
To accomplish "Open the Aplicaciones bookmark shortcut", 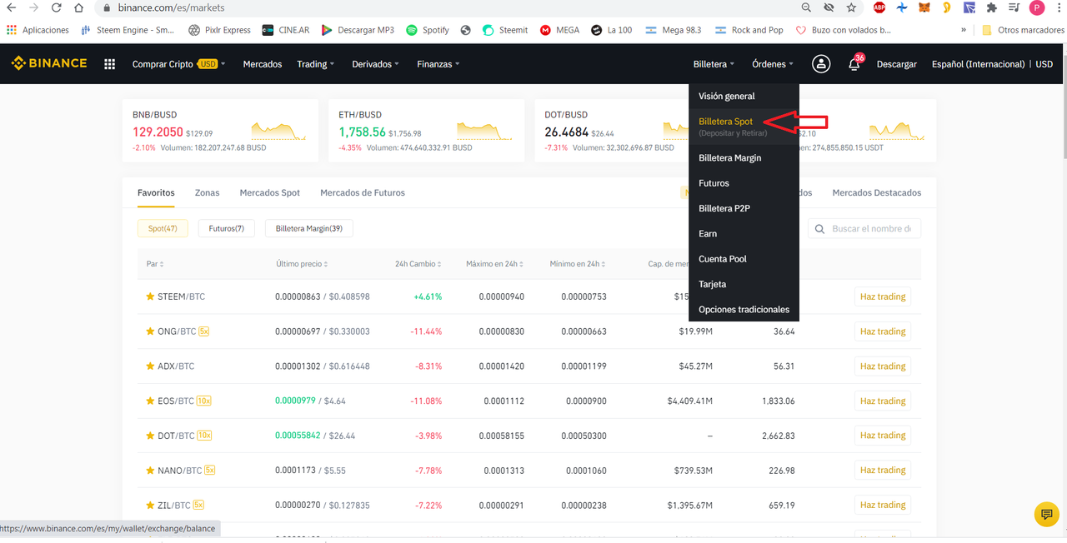I will coord(38,30).
